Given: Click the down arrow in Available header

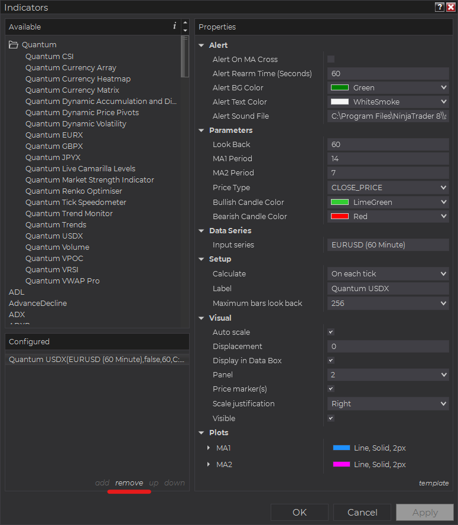Looking at the screenshot, I should pos(186,31).
